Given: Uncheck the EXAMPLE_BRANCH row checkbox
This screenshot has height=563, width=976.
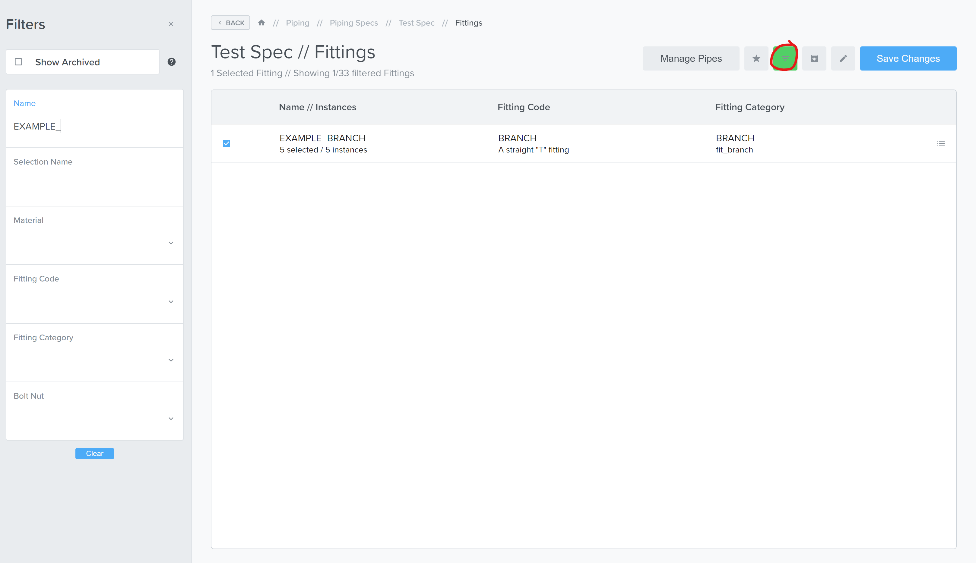Looking at the screenshot, I should [x=226, y=143].
